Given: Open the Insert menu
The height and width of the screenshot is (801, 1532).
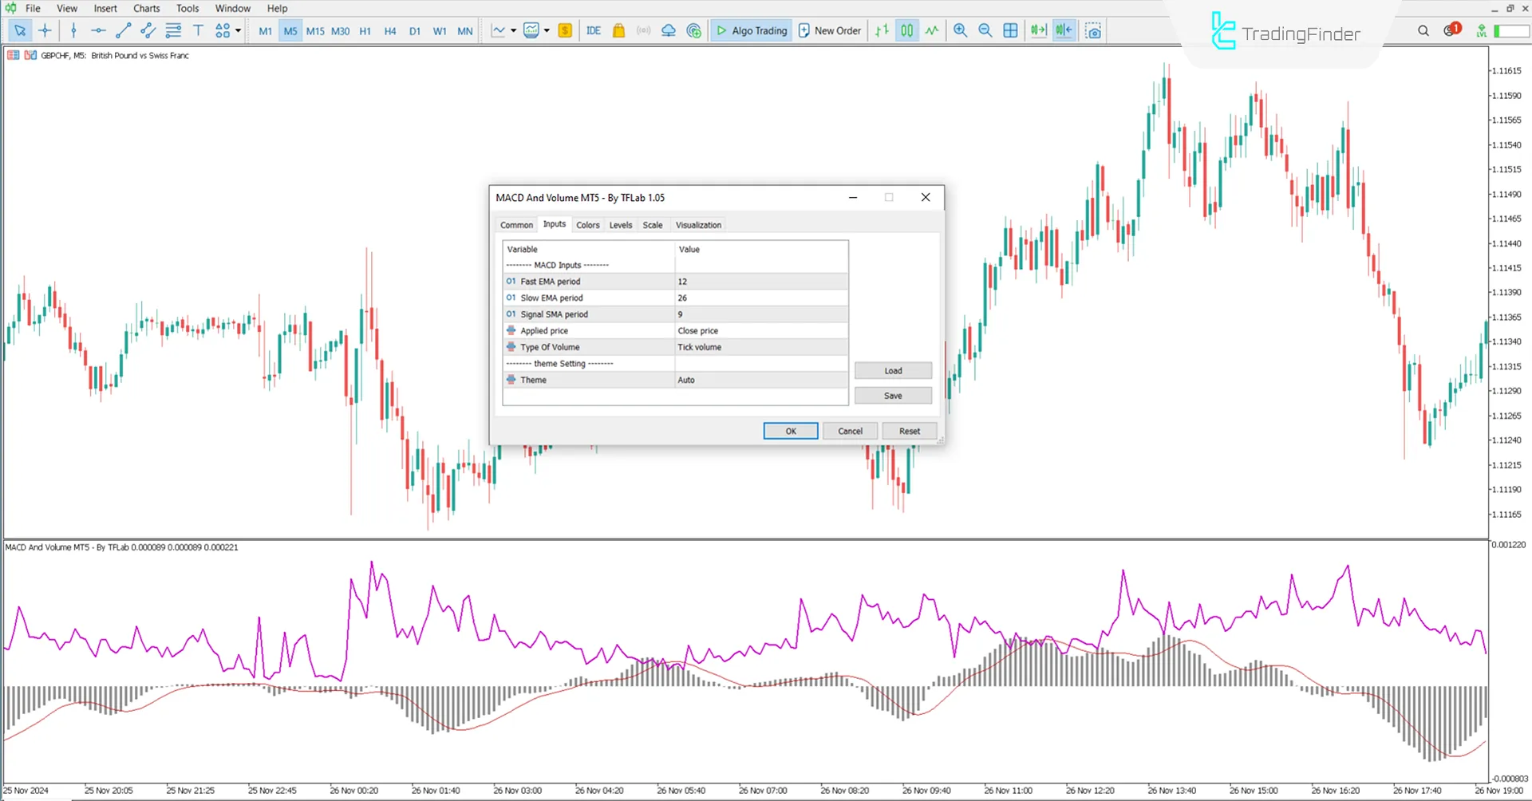Looking at the screenshot, I should pyautogui.click(x=105, y=8).
